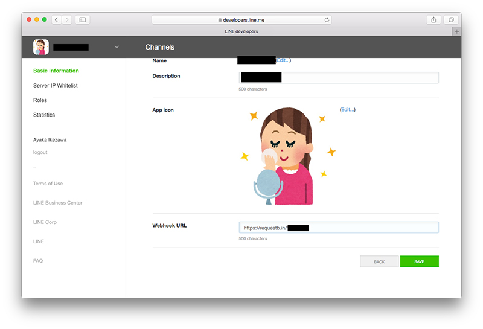Click the developers.line.me address bar
This screenshot has height=329, width=483.
click(x=241, y=20)
